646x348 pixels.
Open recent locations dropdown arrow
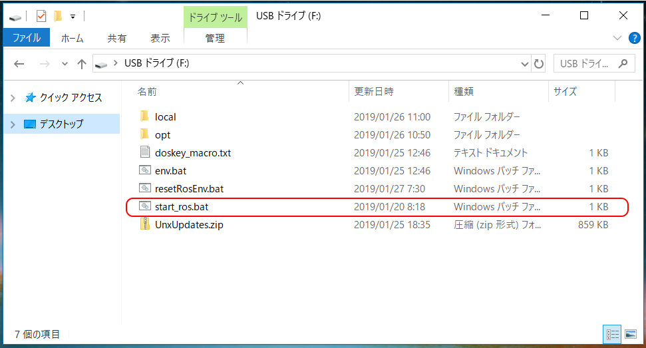tap(65, 64)
